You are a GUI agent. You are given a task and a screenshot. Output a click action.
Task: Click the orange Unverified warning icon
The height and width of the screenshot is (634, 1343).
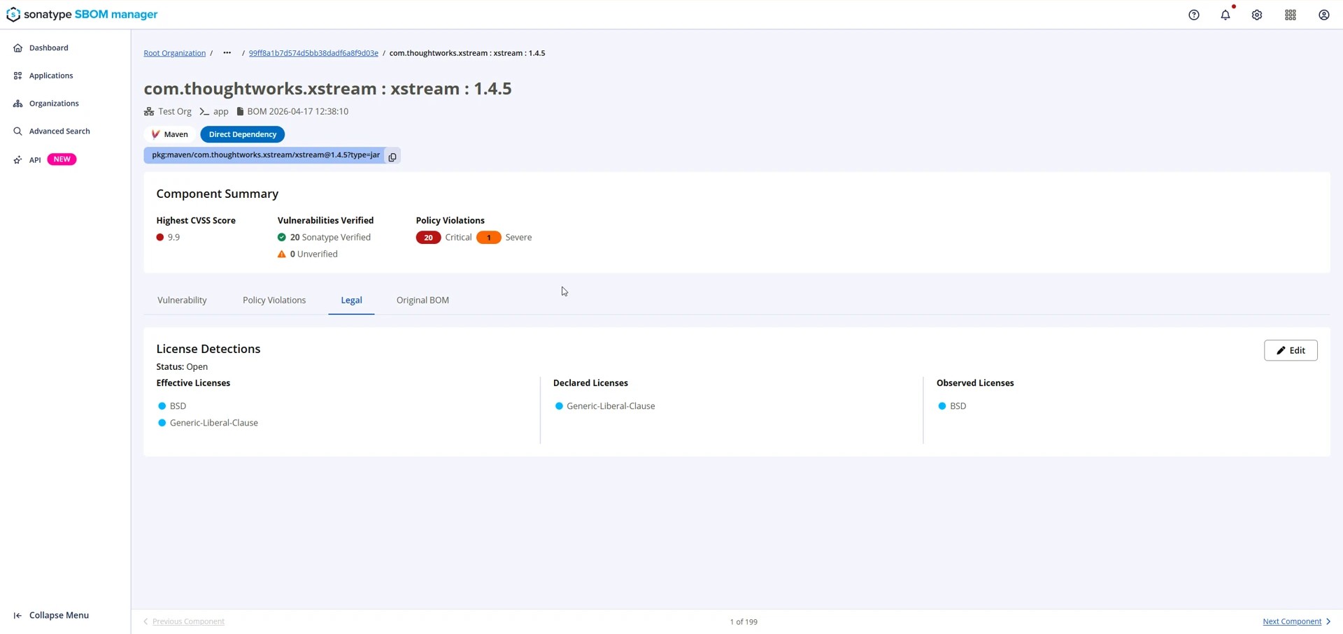click(282, 254)
